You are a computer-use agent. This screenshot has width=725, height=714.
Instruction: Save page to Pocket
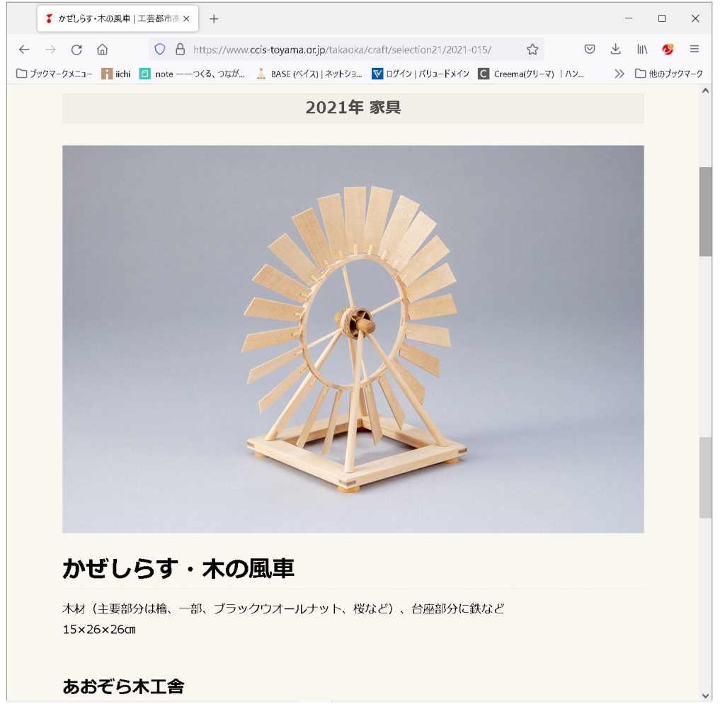pyautogui.click(x=590, y=49)
